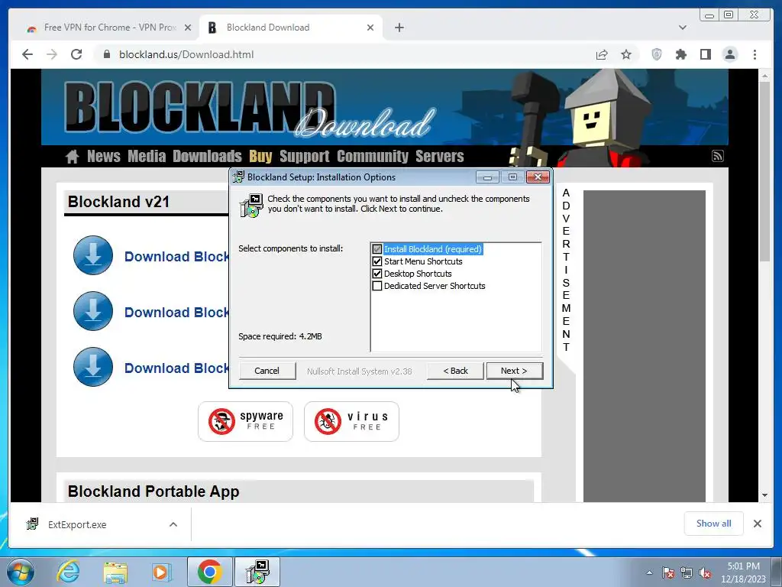The height and width of the screenshot is (587, 782).
Task: Open the tab search dropdown chevron
Action: (x=683, y=28)
